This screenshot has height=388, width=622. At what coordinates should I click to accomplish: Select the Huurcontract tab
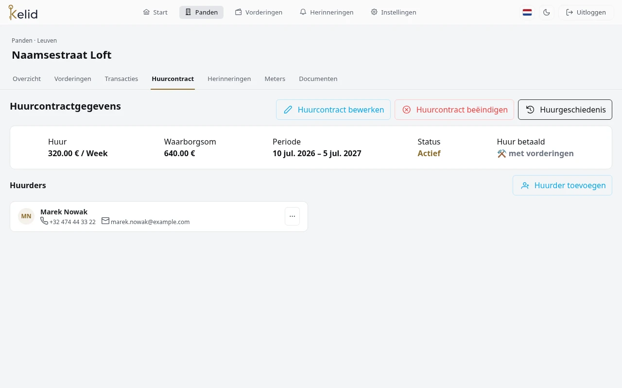pos(173,79)
